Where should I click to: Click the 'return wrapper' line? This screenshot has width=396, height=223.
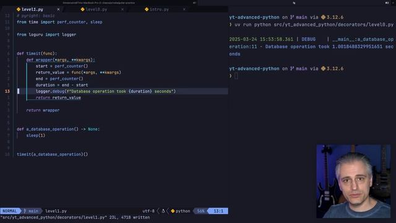click(x=43, y=110)
